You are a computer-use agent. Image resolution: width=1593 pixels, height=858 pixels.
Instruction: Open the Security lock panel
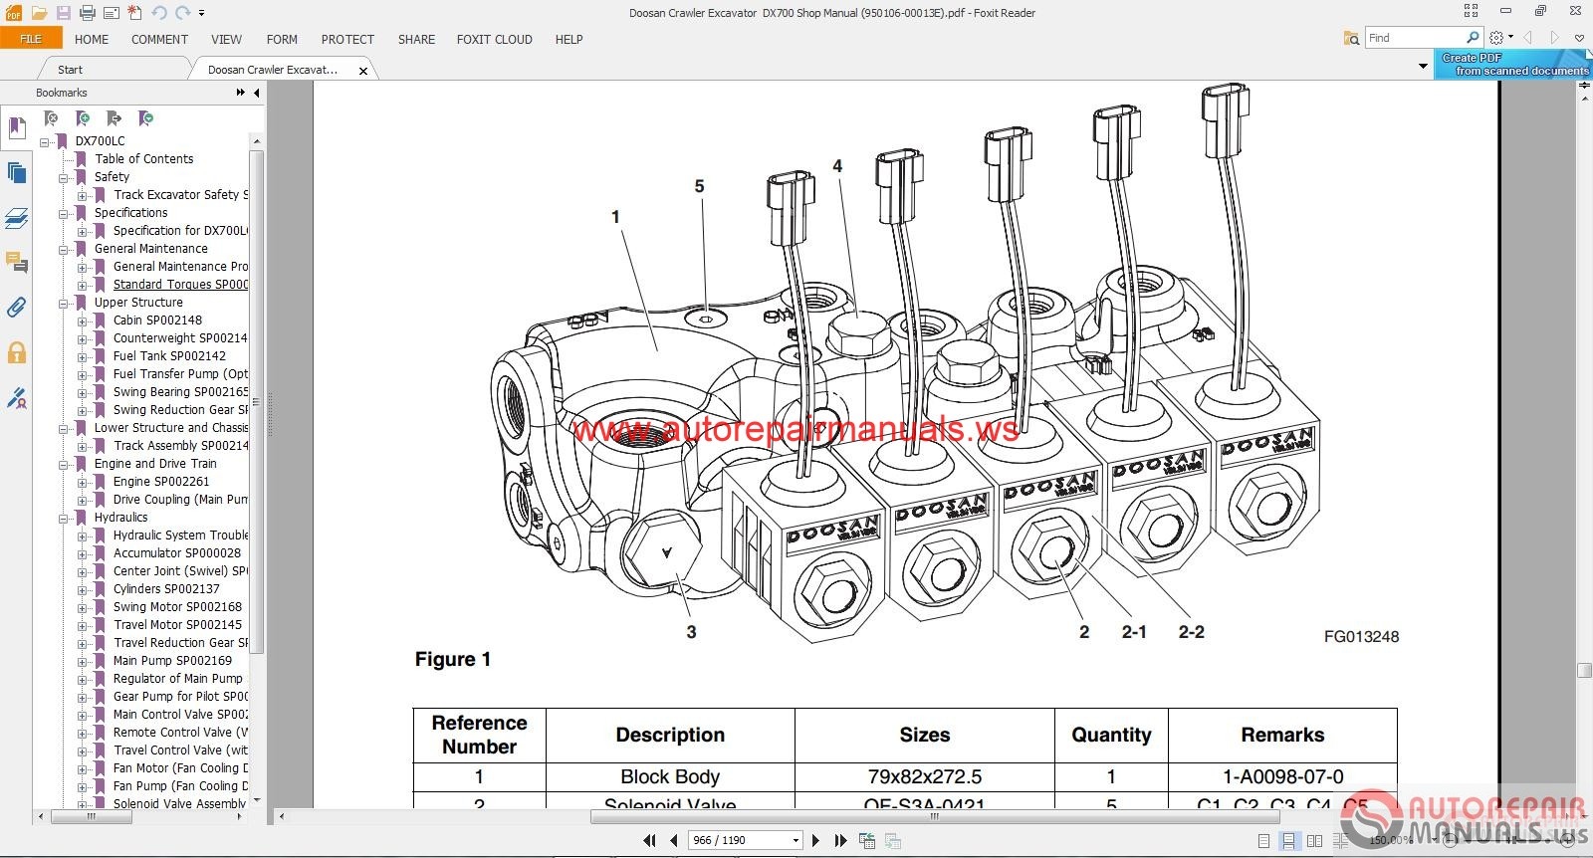coord(16,352)
